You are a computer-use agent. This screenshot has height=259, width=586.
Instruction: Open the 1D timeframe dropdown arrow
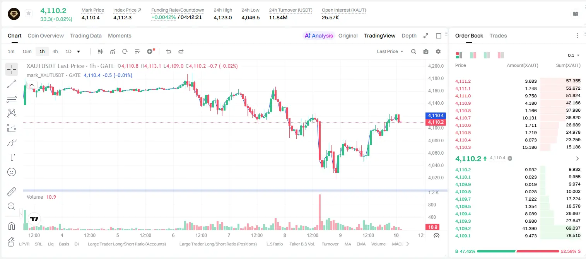click(x=79, y=51)
